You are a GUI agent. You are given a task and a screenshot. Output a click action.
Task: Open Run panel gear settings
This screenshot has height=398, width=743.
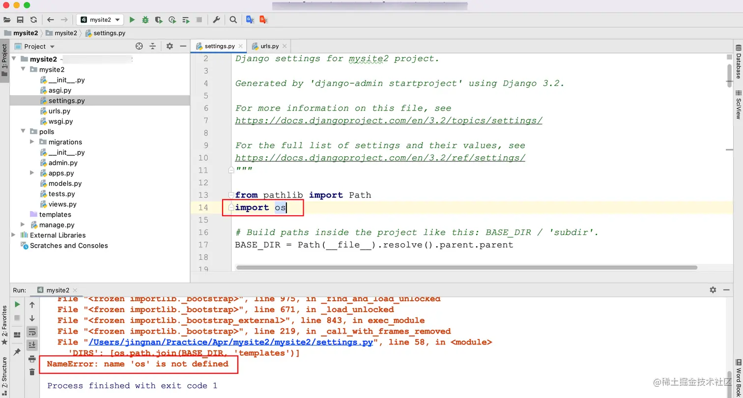(713, 290)
